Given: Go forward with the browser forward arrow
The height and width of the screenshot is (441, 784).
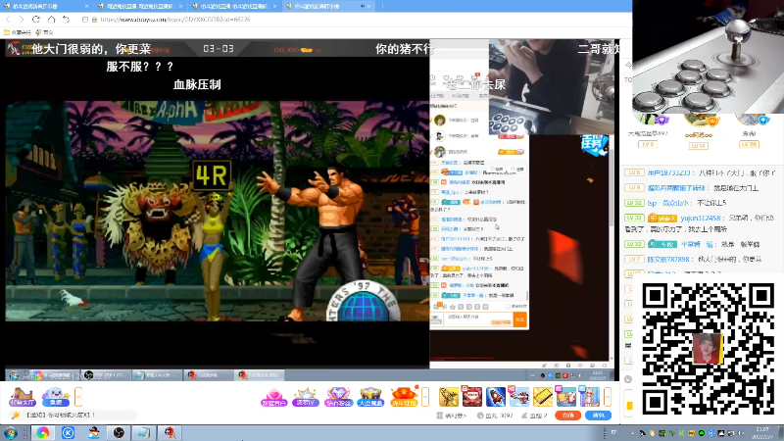Looking at the screenshot, I should click(22, 19).
